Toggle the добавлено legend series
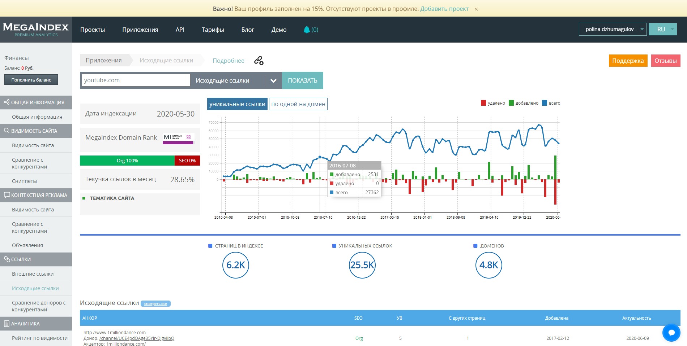 coord(524,103)
